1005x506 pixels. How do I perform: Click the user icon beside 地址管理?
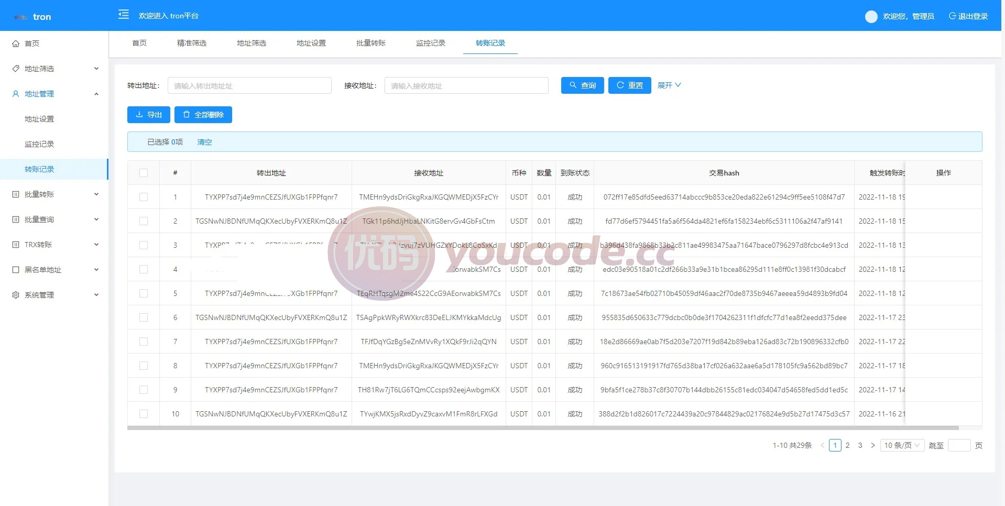coord(16,94)
